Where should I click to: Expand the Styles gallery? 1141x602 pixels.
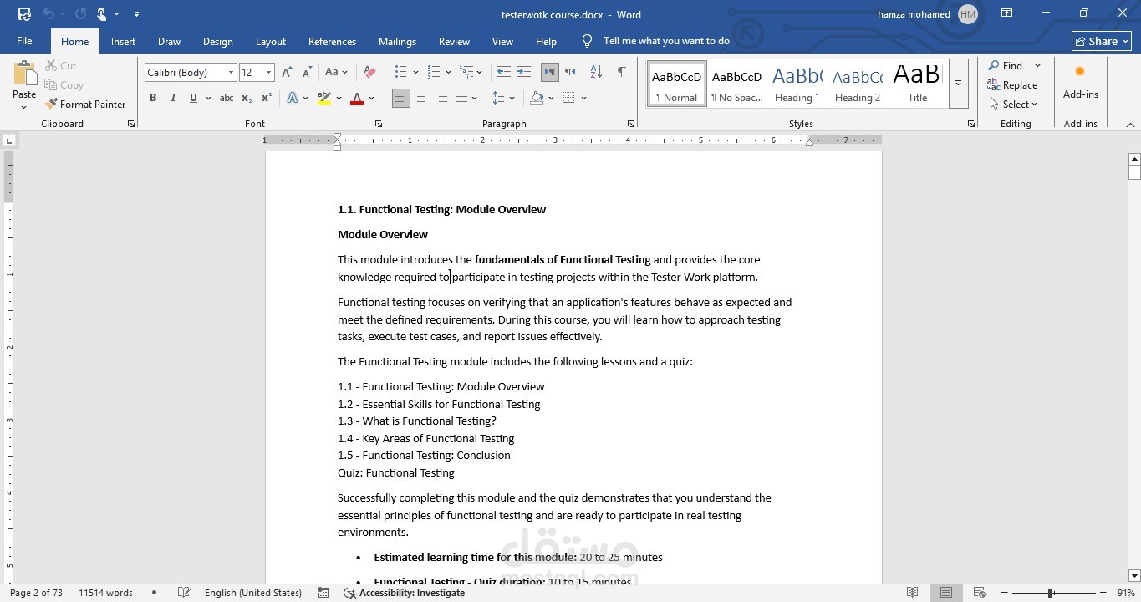(958, 83)
